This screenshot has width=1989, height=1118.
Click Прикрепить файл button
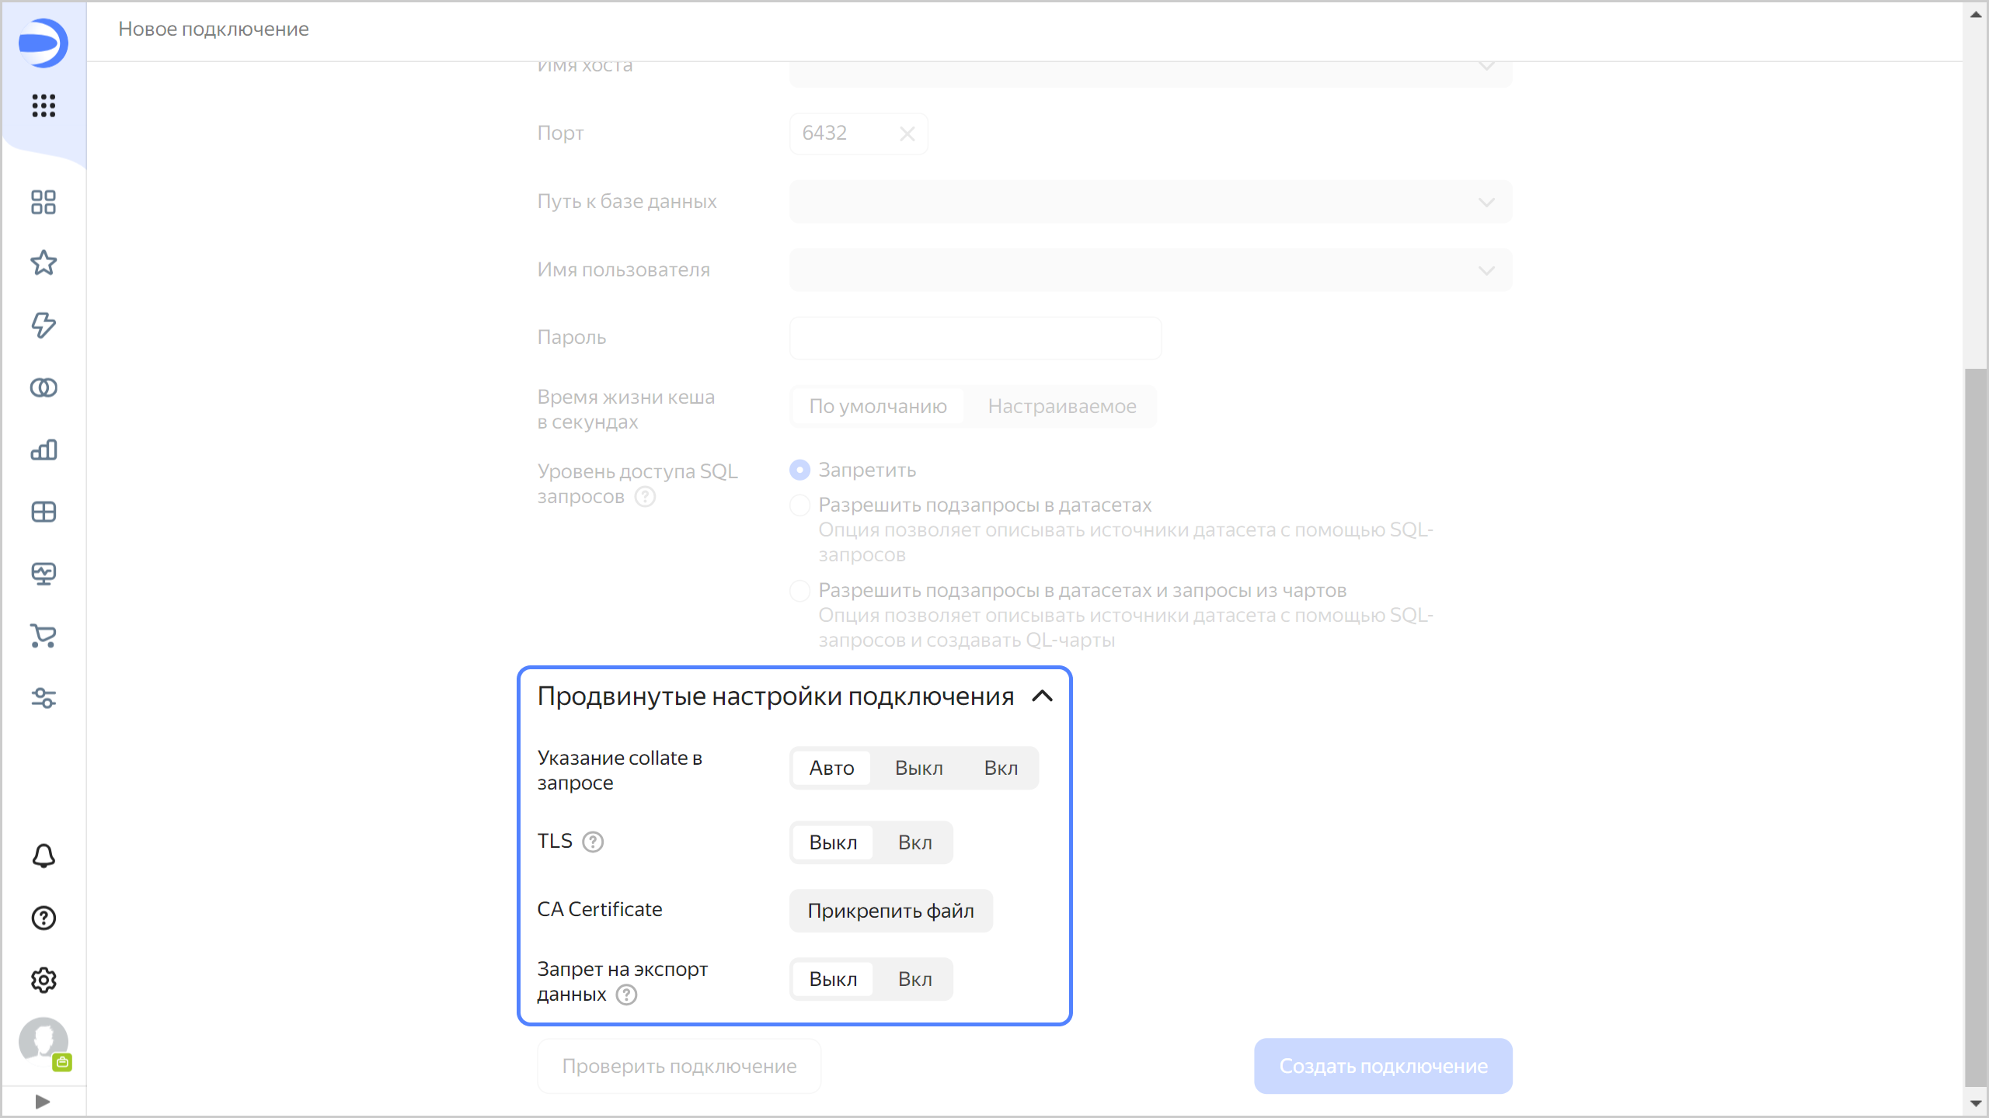click(890, 911)
